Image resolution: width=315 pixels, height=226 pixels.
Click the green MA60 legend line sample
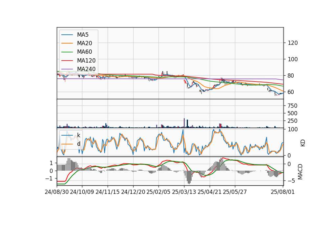click(x=67, y=52)
